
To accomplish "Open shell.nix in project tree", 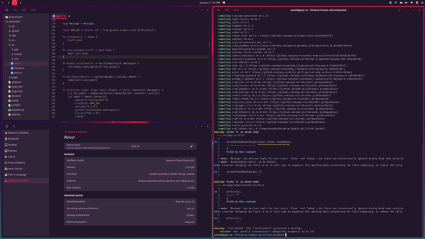I will point(26,114).
